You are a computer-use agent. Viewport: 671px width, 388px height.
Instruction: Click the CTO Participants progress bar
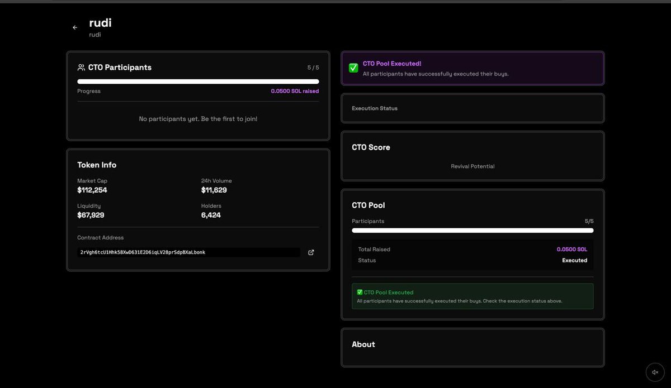[198, 81]
